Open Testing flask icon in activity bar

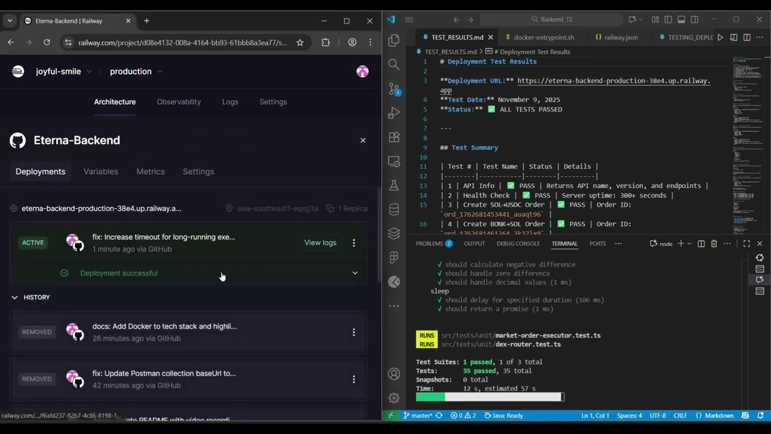pyautogui.click(x=394, y=186)
